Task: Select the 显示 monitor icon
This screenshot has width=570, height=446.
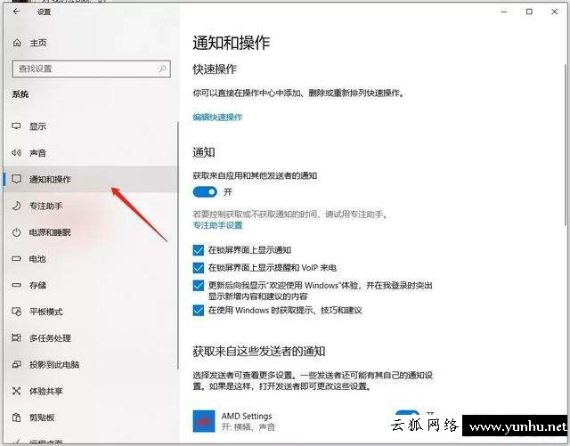Action: click(x=16, y=126)
